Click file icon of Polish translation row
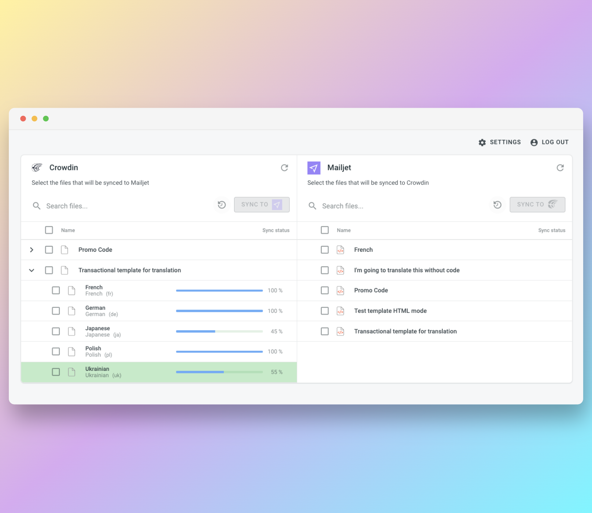This screenshot has width=592, height=513. 71,352
